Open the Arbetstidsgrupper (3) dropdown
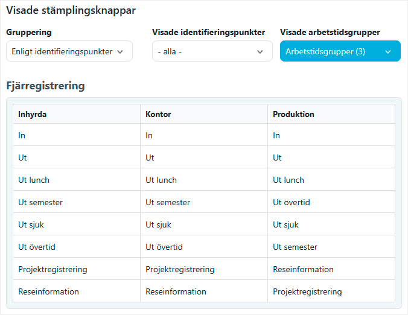Viewport: 408px width, 315px height. coord(340,52)
